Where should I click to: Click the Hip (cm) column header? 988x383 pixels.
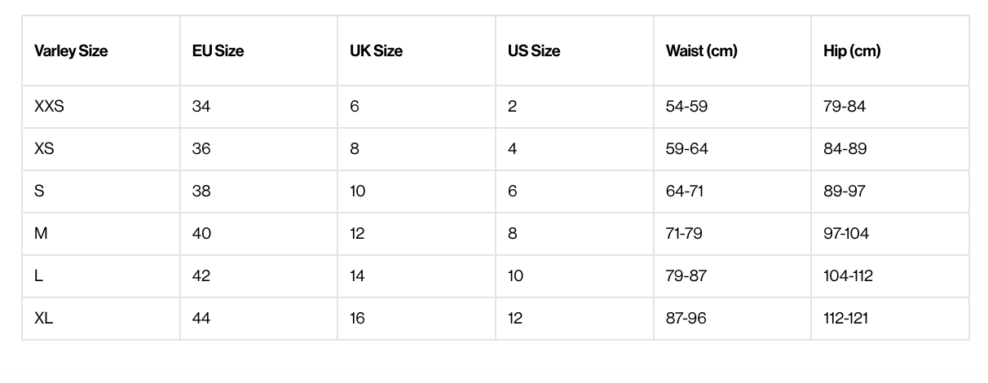pyautogui.click(x=852, y=51)
